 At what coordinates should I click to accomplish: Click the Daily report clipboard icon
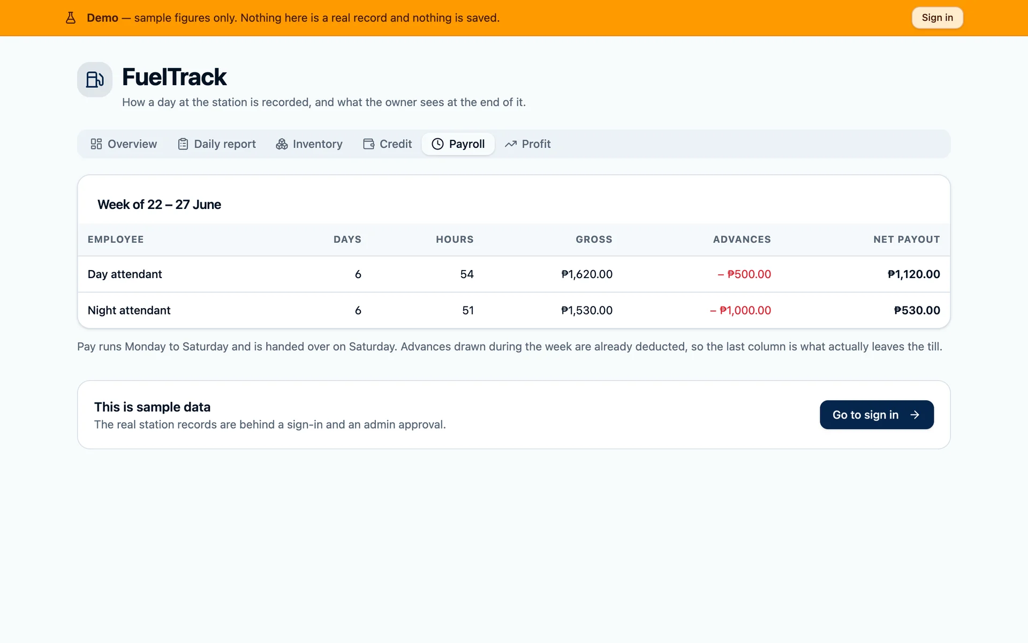pos(183,144)
